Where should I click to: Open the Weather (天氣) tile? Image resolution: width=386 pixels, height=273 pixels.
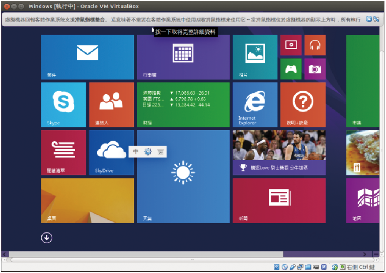pos(183,176)
